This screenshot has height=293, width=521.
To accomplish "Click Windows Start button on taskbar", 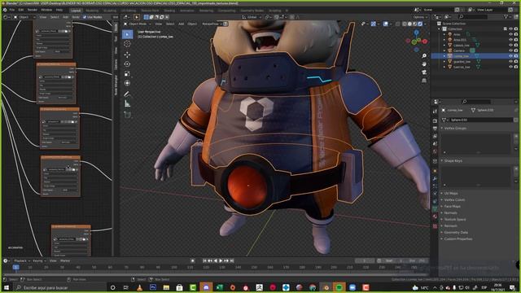I will (x=7, y=287).
